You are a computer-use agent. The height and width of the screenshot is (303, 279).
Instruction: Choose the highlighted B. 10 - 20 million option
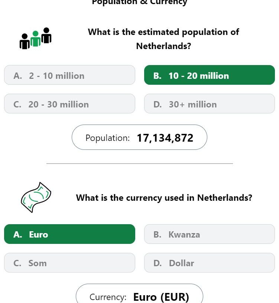pos(209,75)
